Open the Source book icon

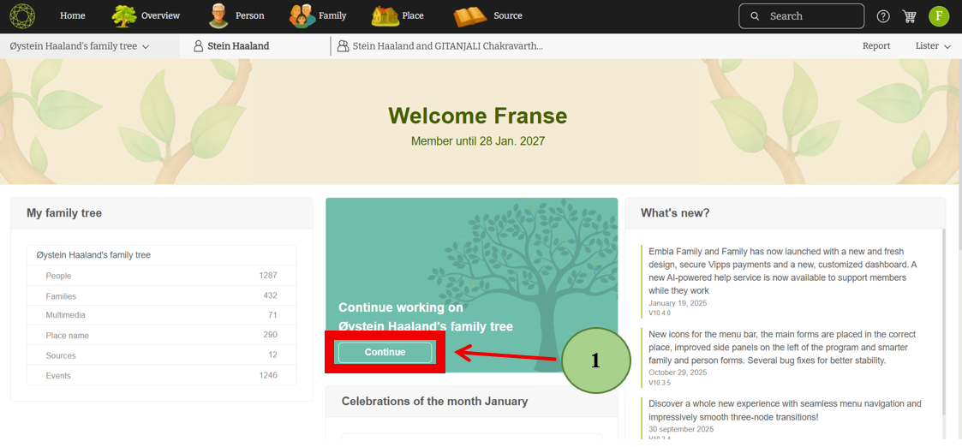click(470, 15)
